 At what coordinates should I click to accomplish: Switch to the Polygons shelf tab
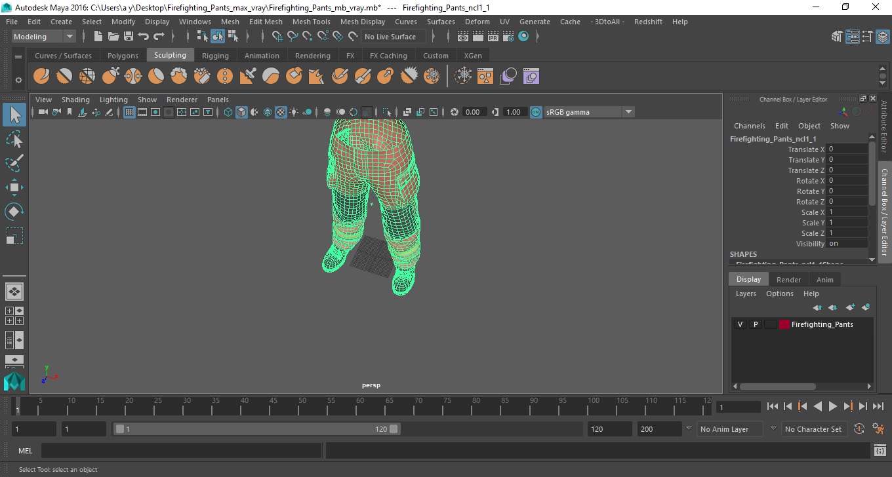123,56
